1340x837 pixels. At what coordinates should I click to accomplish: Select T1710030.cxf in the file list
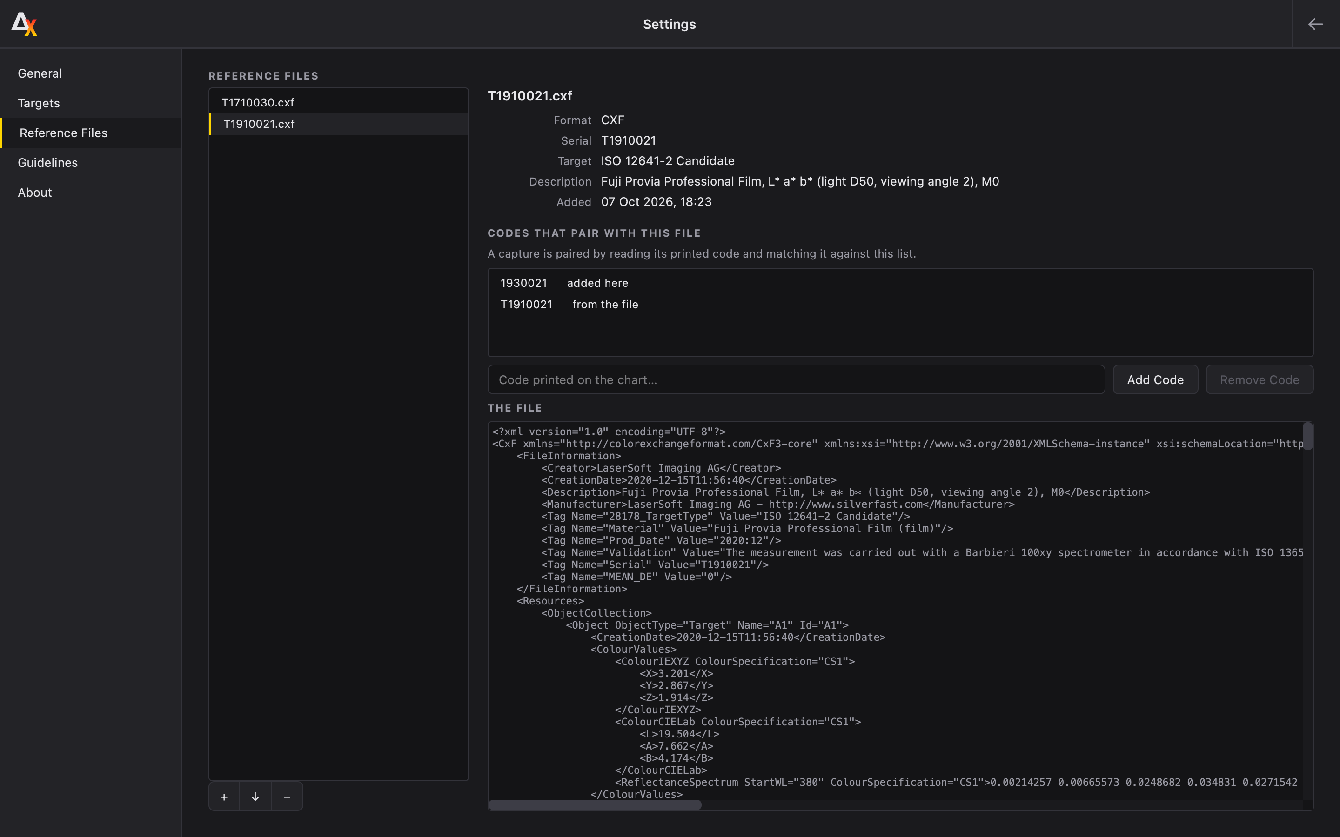tap(338, 102)
